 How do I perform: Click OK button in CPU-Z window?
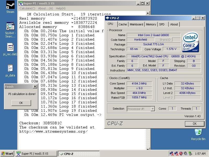(194, 124)
